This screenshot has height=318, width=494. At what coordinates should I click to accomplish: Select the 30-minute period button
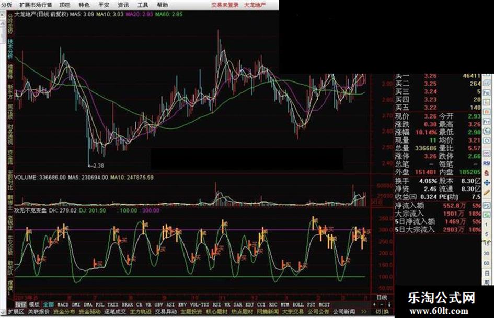487,253
